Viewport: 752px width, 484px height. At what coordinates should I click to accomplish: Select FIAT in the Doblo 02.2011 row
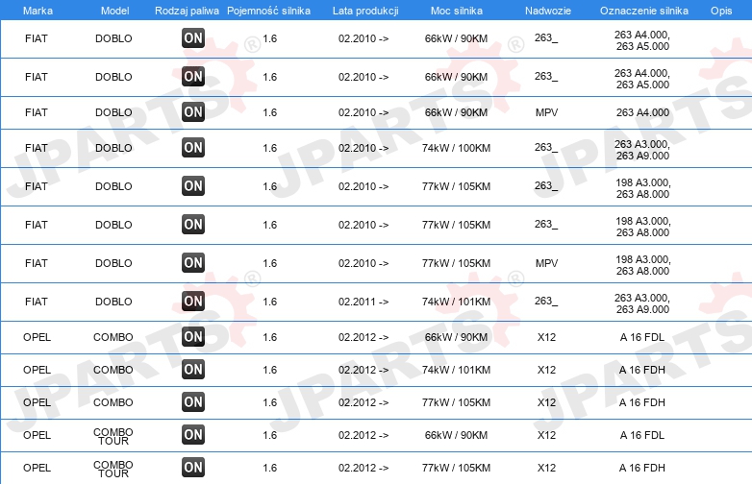pyautogui.click(x=37, y=302)
